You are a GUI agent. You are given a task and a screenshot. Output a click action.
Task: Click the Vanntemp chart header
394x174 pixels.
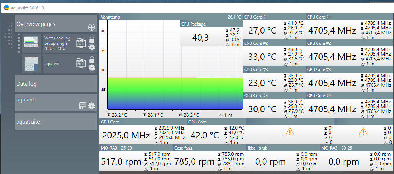tap(171, 17)
